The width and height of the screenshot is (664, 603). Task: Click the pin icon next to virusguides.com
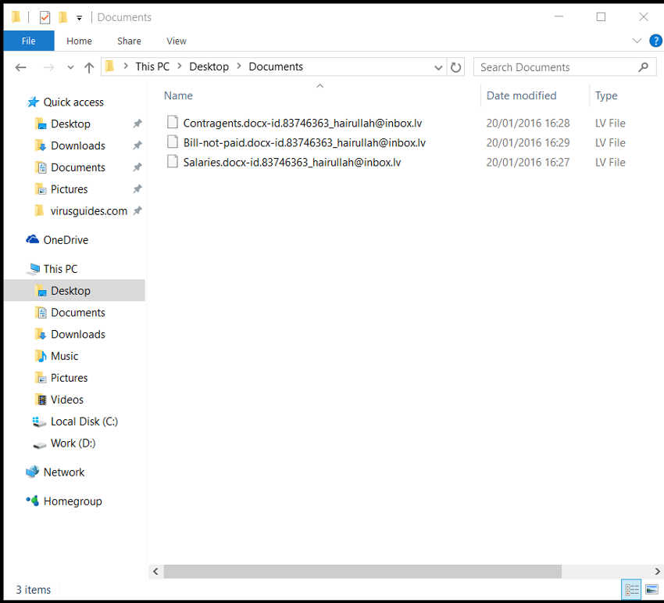click(137, 210)
